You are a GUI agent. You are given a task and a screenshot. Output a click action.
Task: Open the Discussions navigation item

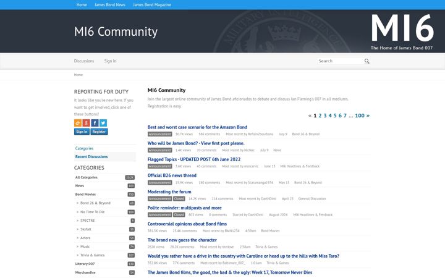tap(84, 61)
